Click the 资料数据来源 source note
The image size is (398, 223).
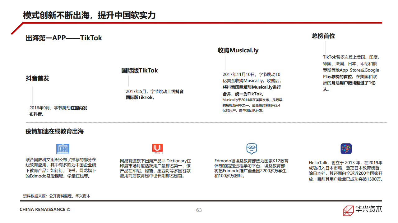57,196
